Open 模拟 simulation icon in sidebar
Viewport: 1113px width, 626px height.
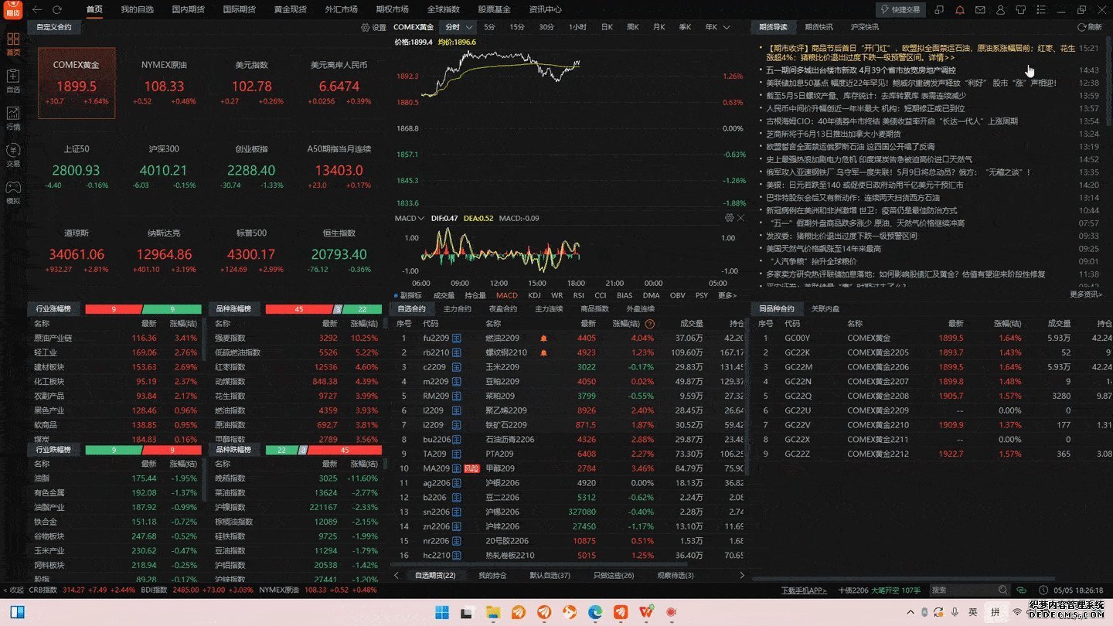(13, 191)
